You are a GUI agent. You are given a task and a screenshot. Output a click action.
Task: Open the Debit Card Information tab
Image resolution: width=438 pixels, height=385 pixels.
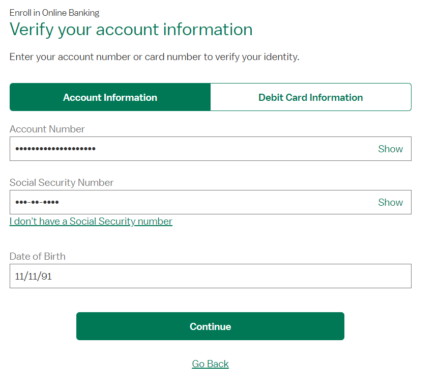coord(311,97)
